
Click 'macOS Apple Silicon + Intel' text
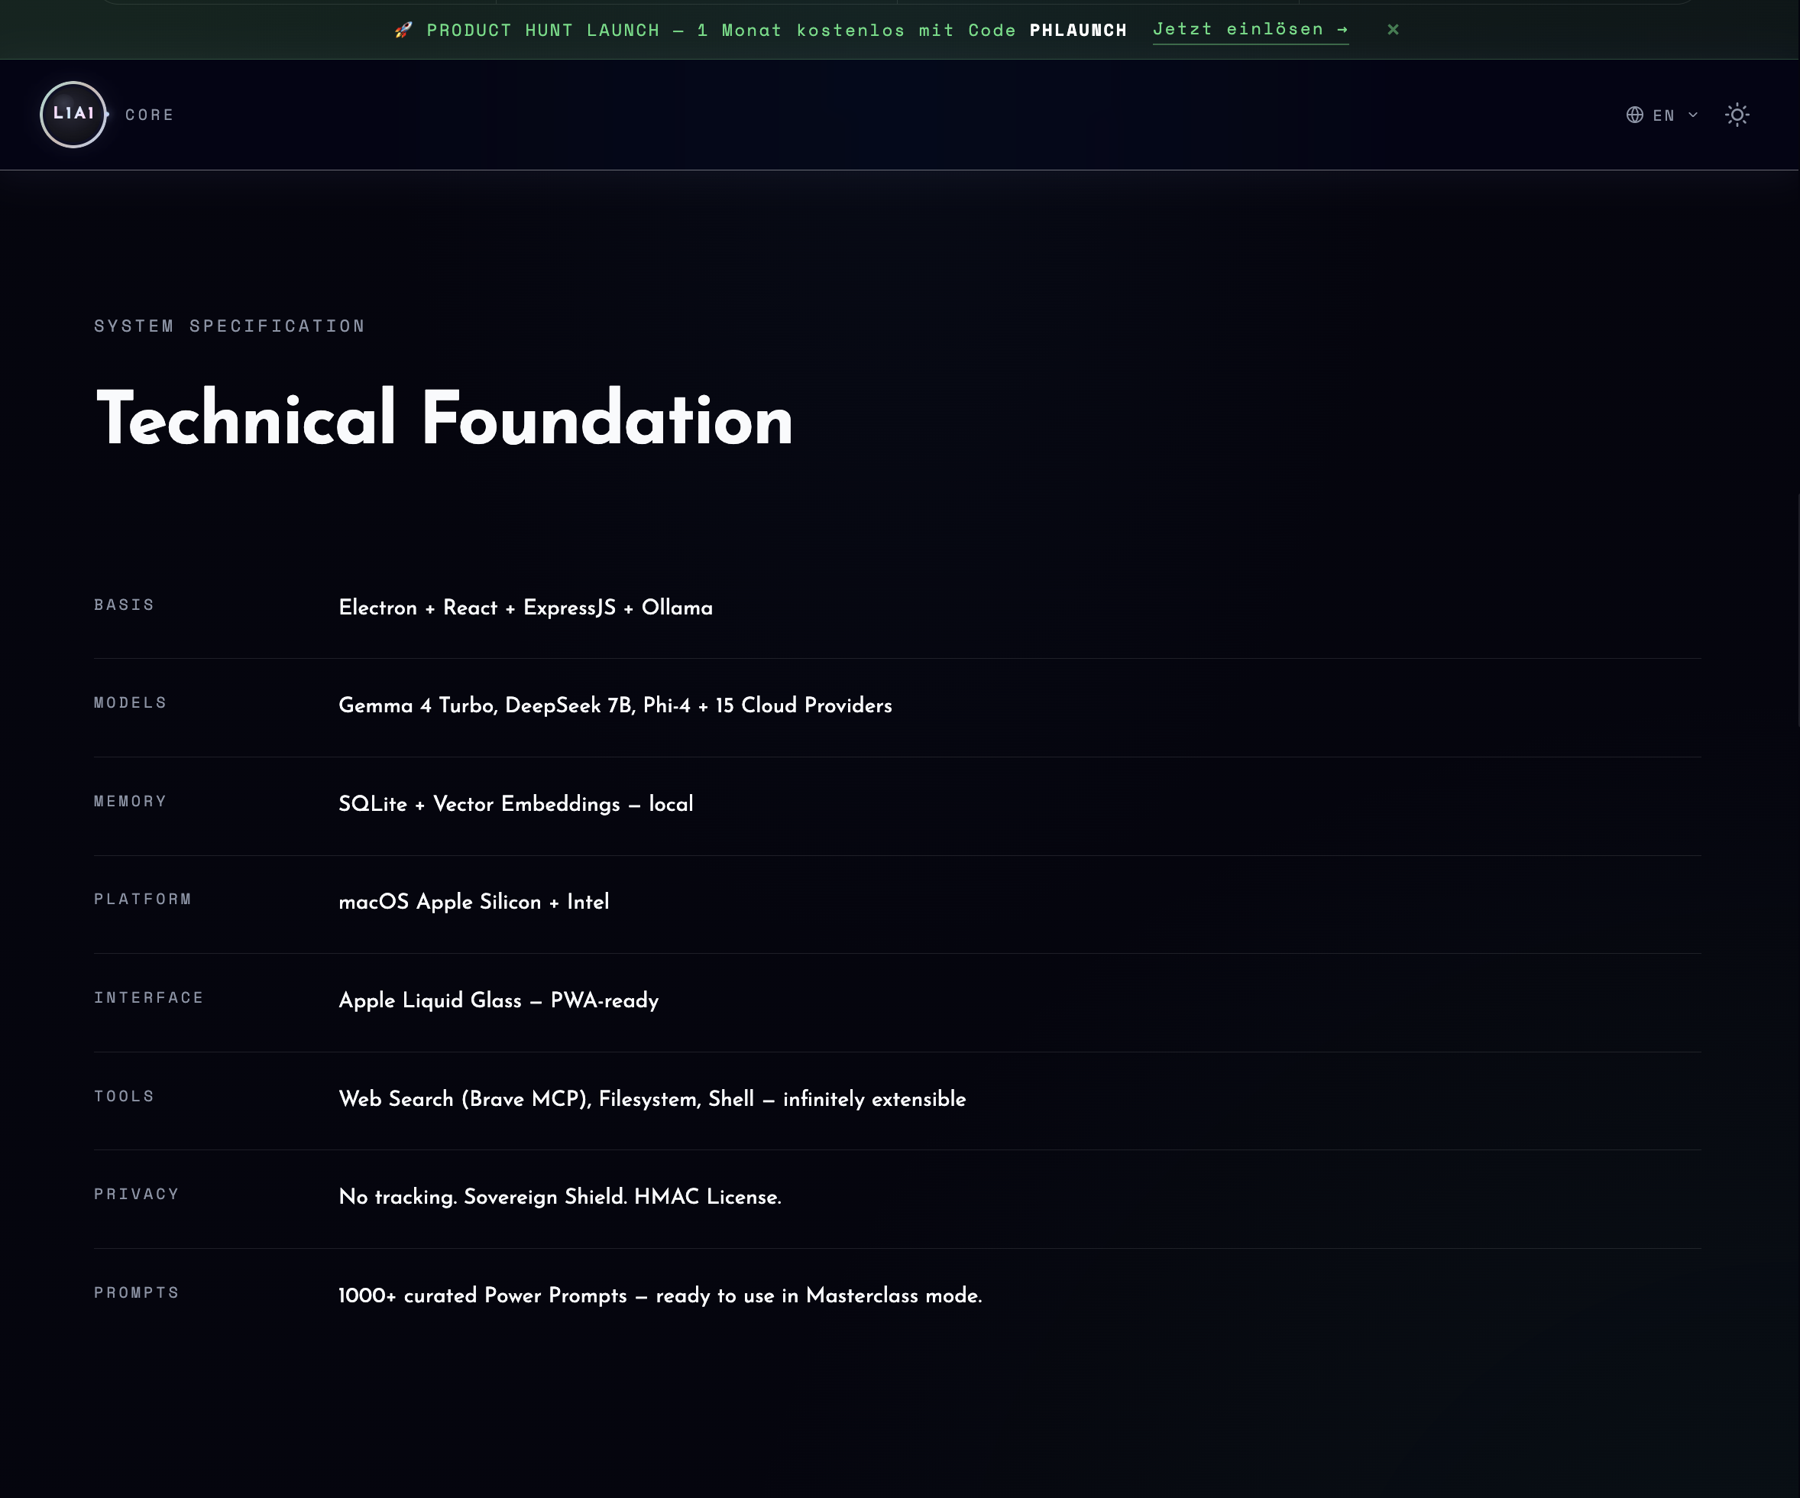tap(474, 901)
